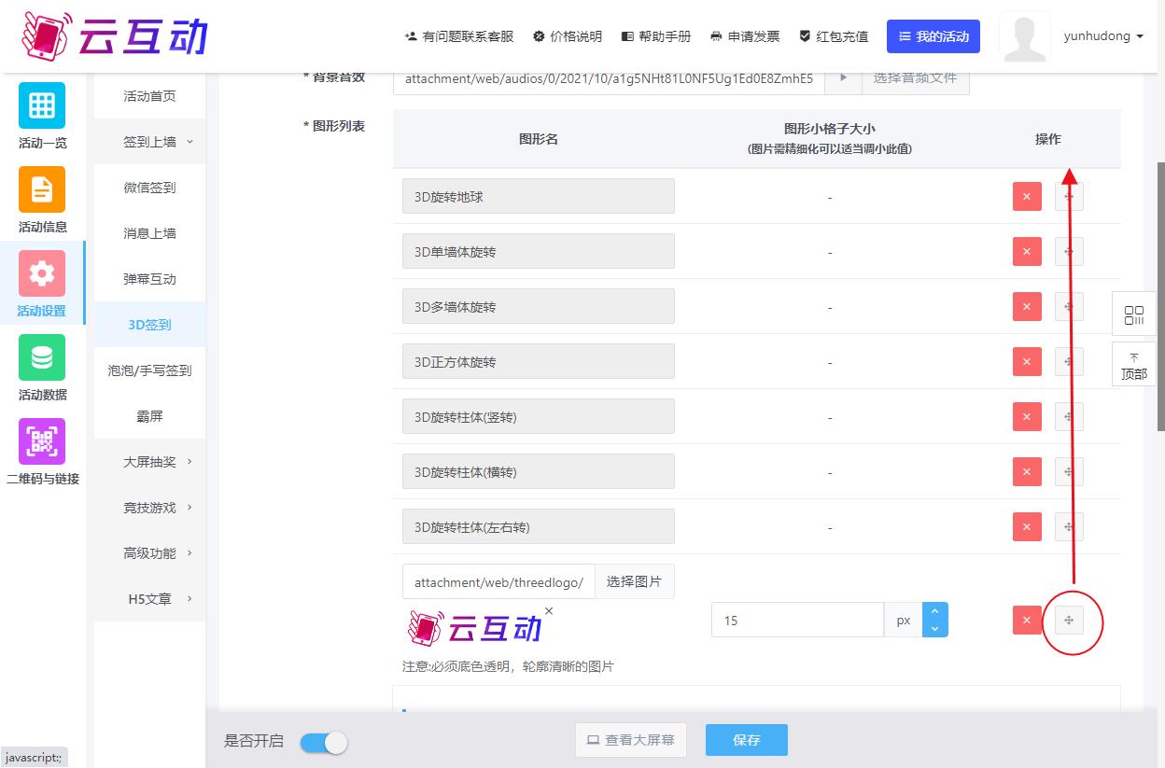Image resolution: width=1165 pixels, height=768 pixels.
Task: Click the px size stepper arrows
Action: [x=934, y=620]
